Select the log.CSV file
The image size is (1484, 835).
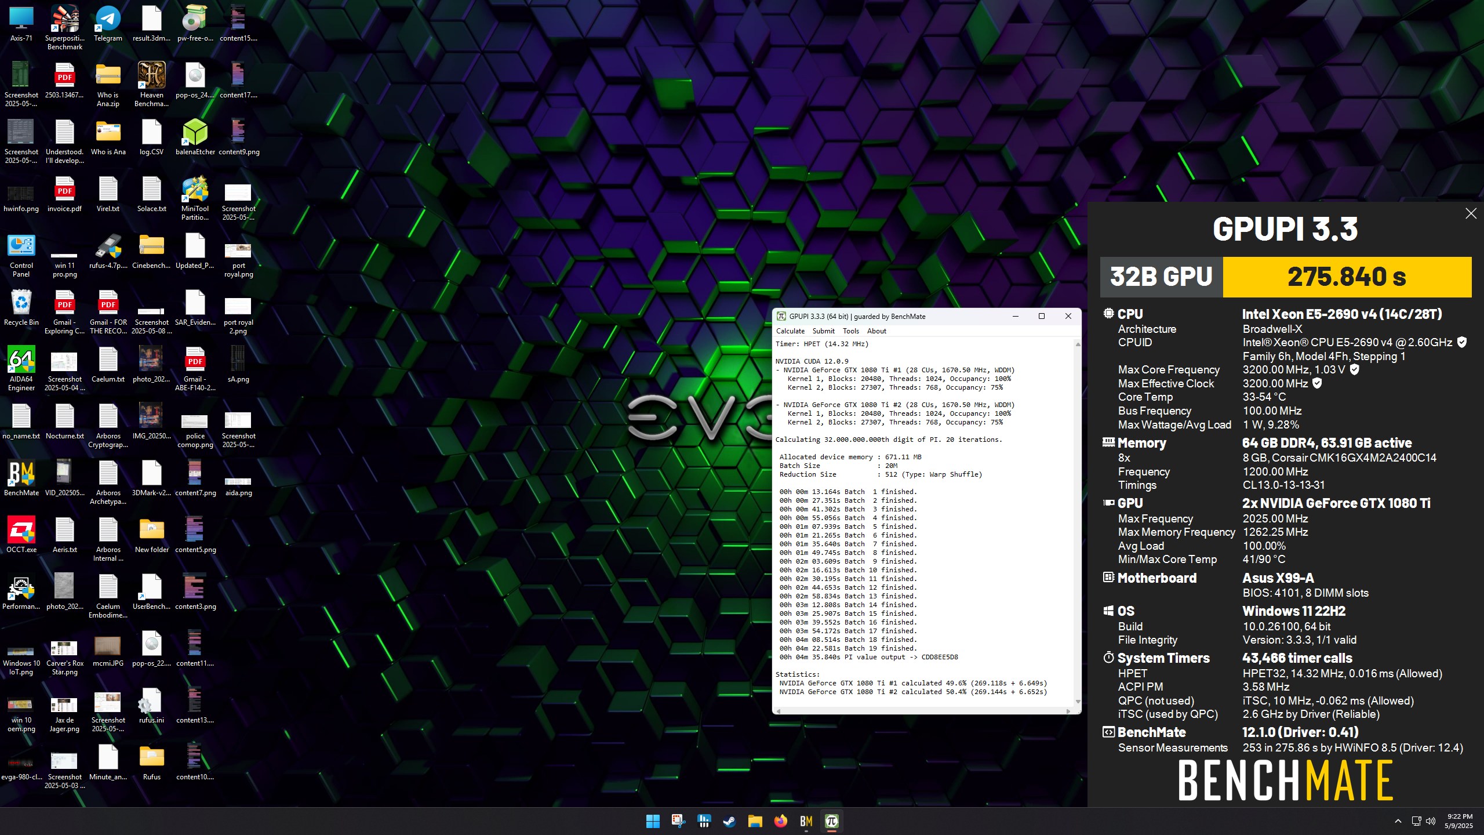tap(151, 137)
